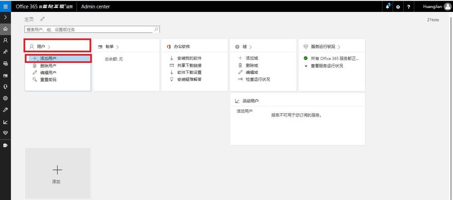Click the 添加 tile with plus sign
Image resolution: width=453 pixels, height=200 pixels.
pos(57,173)
